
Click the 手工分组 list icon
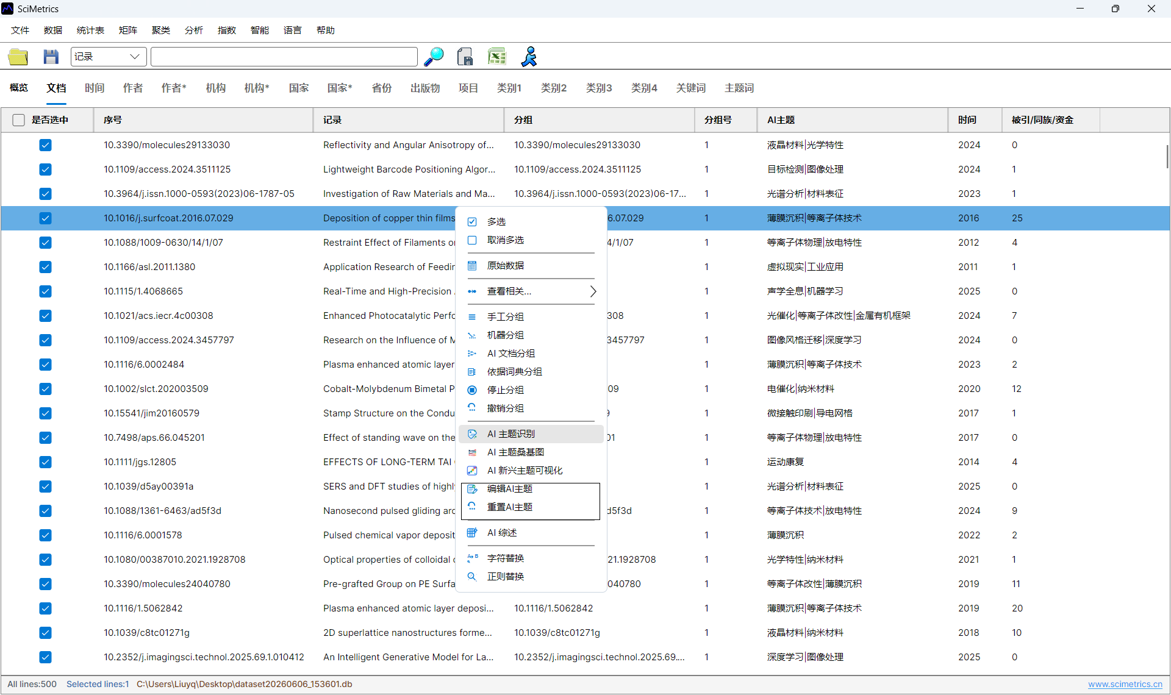point(472,317)
